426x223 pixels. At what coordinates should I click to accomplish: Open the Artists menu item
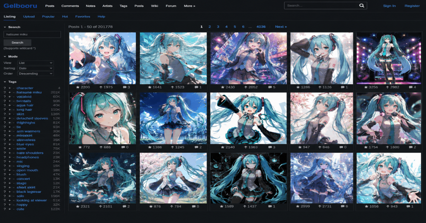(107, 6)
